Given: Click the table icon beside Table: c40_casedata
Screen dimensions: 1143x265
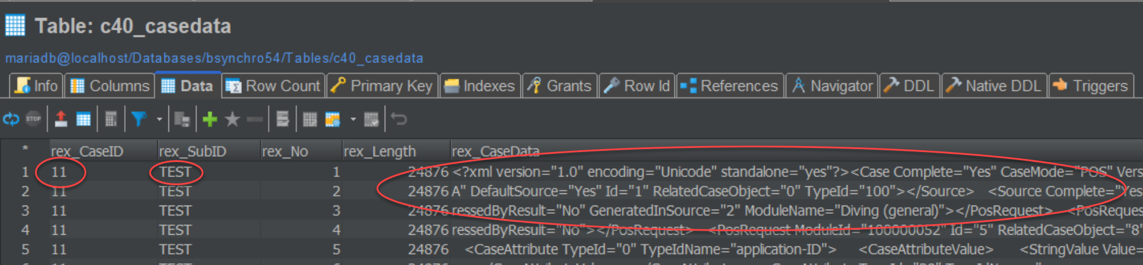Looking at the screenshot, I should coord(15,26).
